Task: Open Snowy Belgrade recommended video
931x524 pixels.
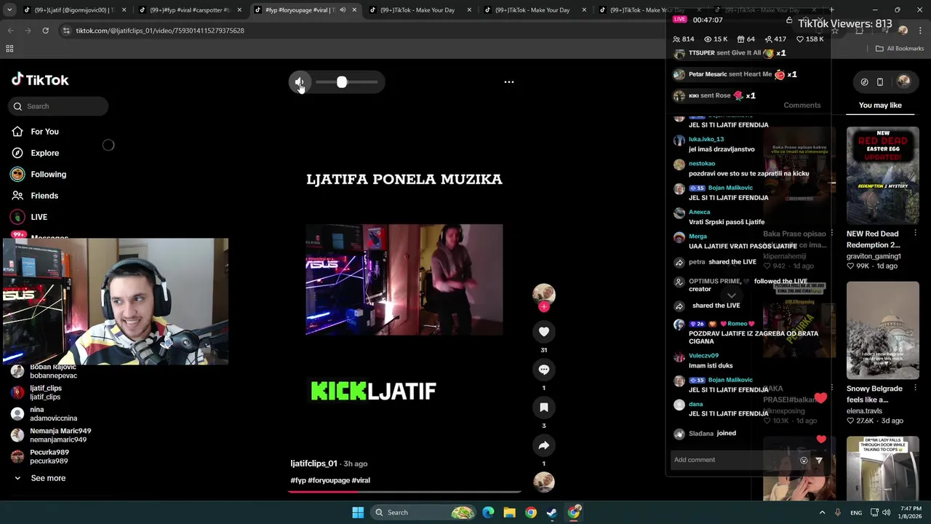Action: pos(882,330)
